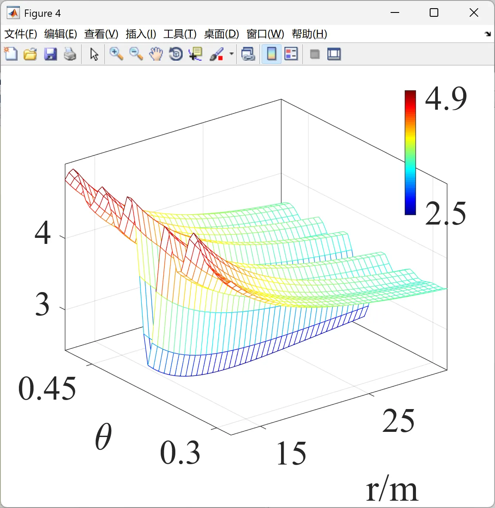Print the figure using the printer icon

[70, 54]
